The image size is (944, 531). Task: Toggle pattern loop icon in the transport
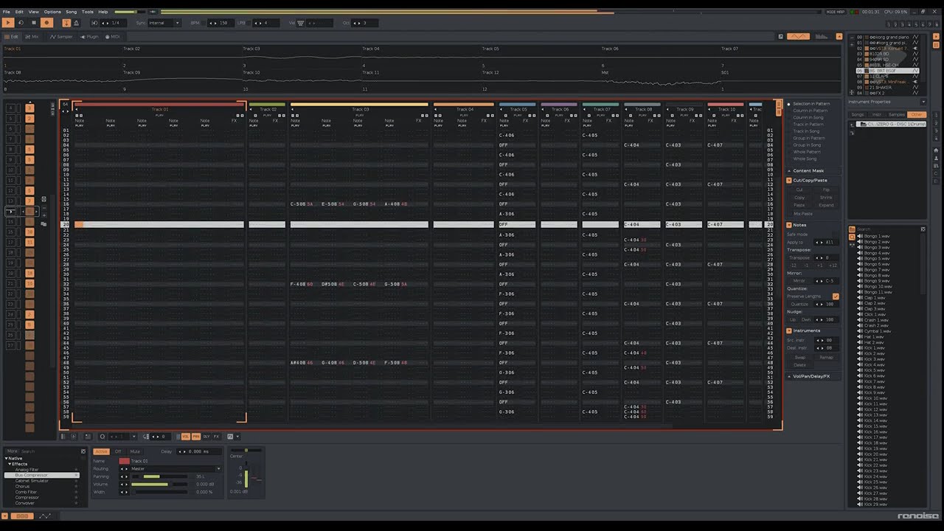[x=21, y=23]
